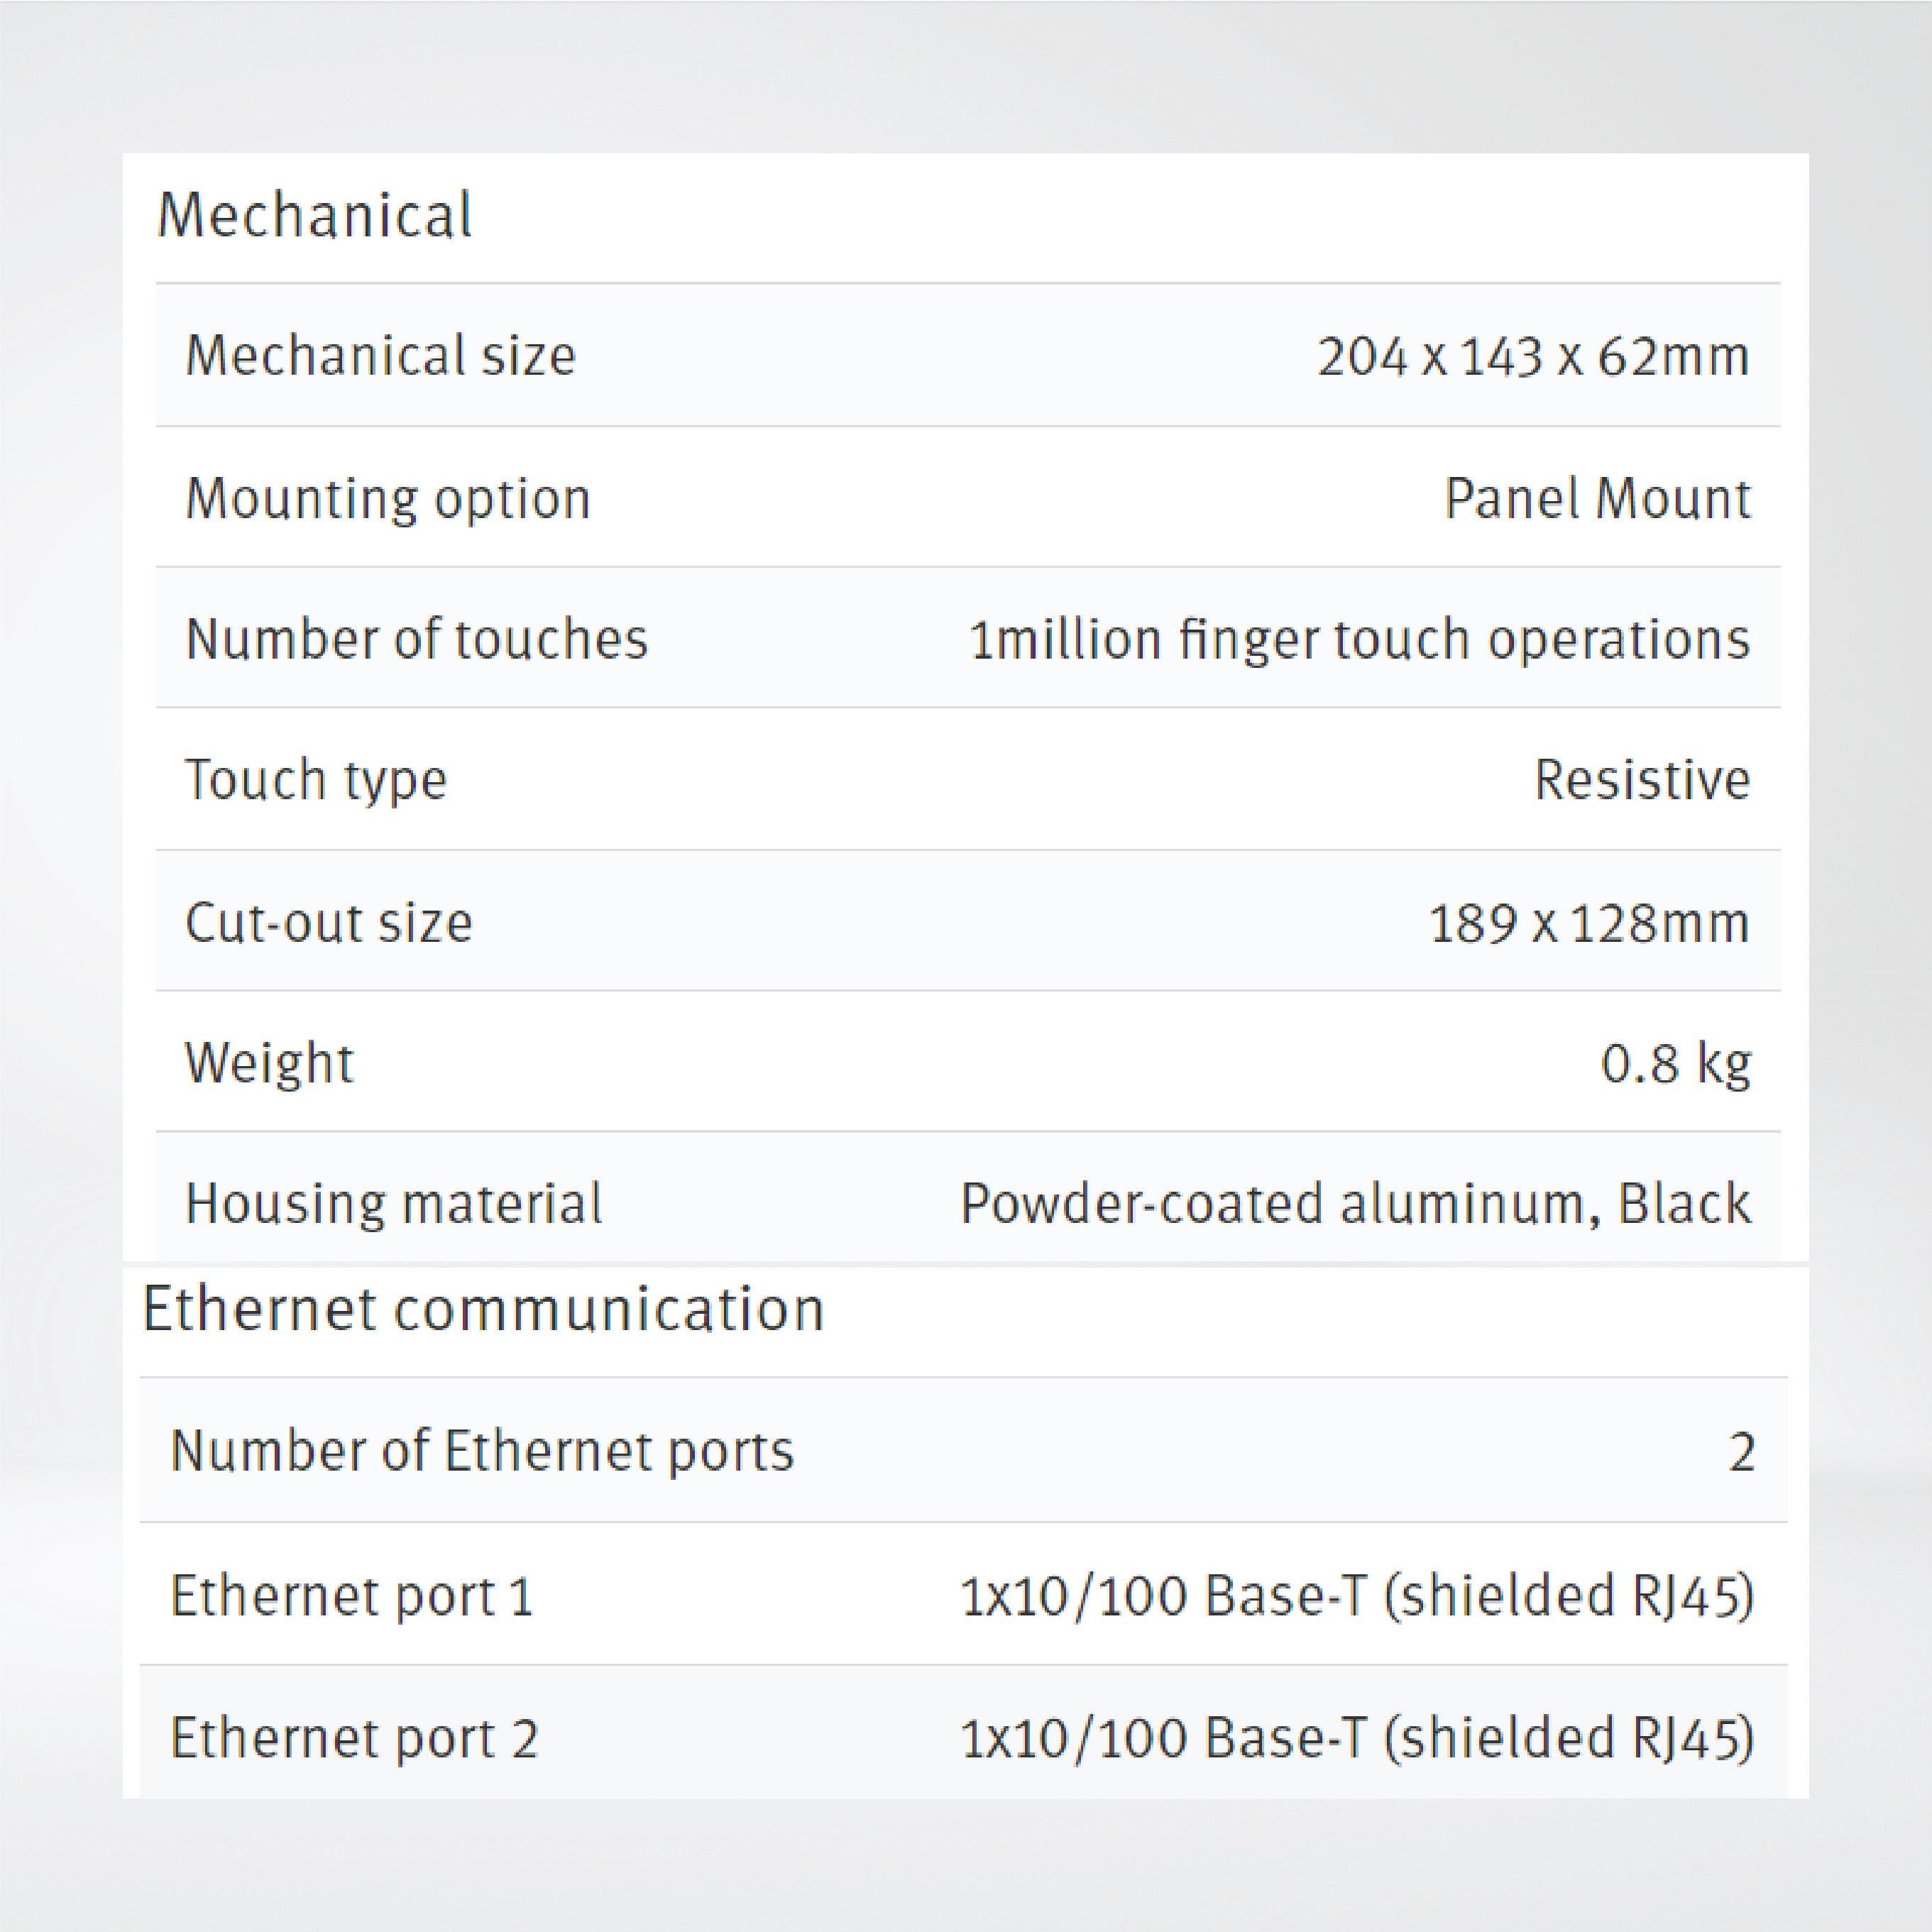Select the Mechanical size row label
Image resolution: width=1932 pixels, height=1932 pixels.
tap(381, 356)
